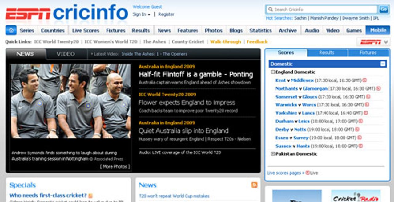The image size is (394, 202).
Task: Click the Manish Pandey hot search link
Action: point(324,18)
